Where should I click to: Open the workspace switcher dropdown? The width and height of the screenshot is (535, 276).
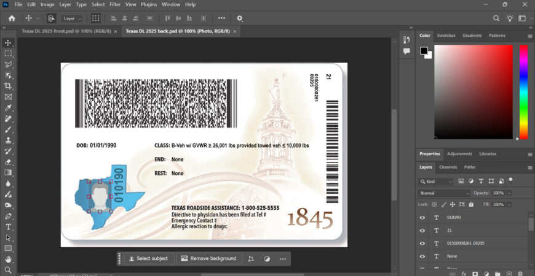click(x=524, y=18)
